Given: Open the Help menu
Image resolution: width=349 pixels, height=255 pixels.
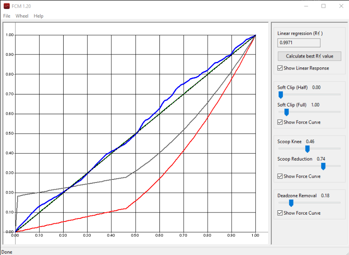Looking at the screenshot, I should pos(39,16).
